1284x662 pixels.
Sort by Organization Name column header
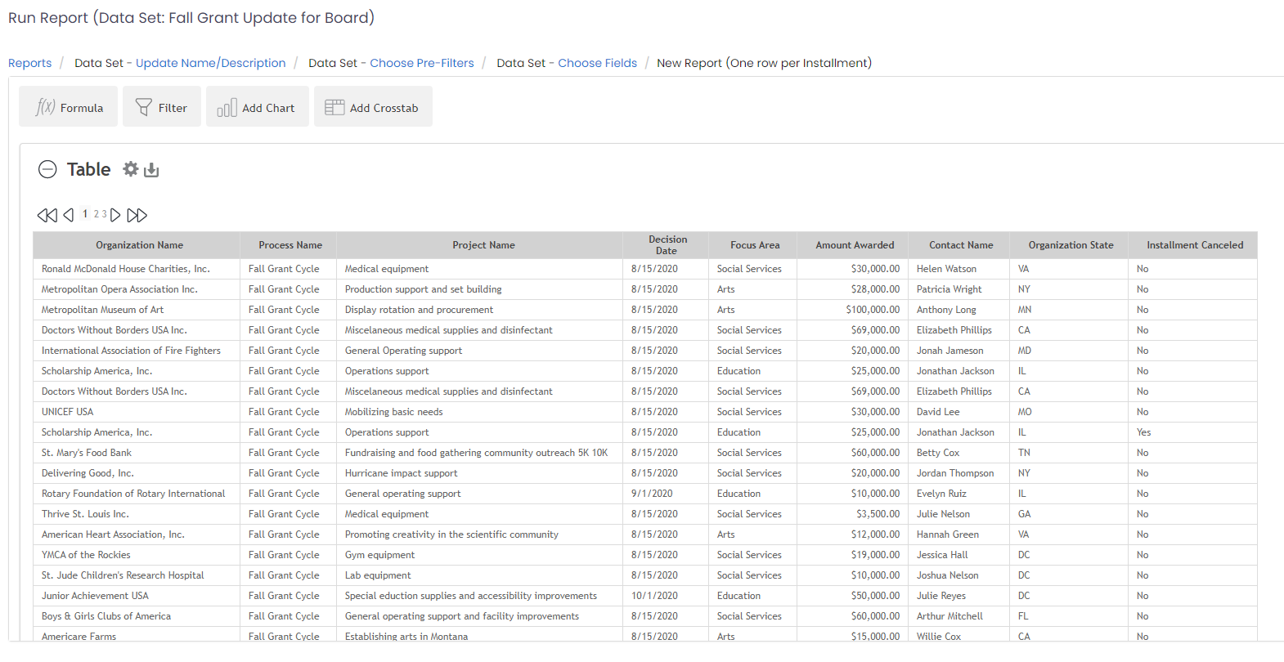click(x=137, y=245)
